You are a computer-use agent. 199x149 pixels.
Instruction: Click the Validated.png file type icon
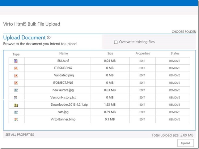[16, 76]
